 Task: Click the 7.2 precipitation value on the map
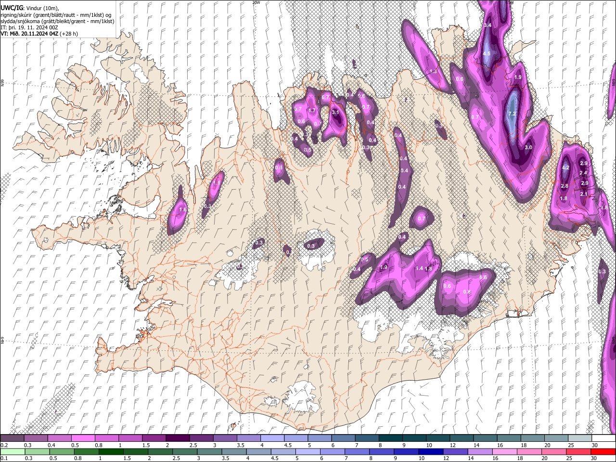click(512, 114)
